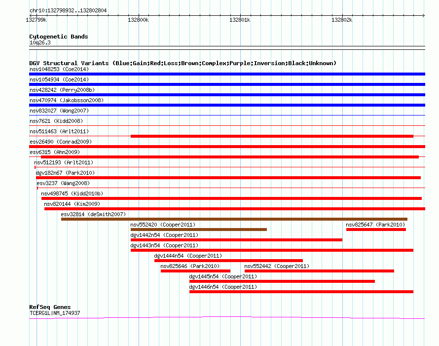
Task: Click the nsv511463 (Arlt2011) red bar
Action: pyautogui.click(x=272, y=136)
